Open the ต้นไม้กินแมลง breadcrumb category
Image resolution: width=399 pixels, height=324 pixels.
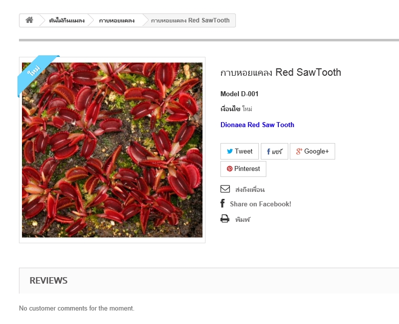67,20
